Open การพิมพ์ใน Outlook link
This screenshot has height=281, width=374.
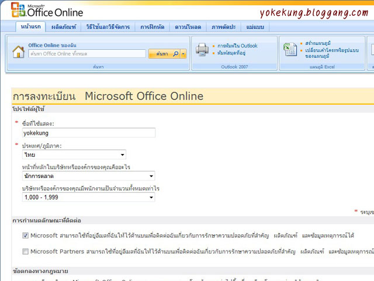(x=237, y=46)
